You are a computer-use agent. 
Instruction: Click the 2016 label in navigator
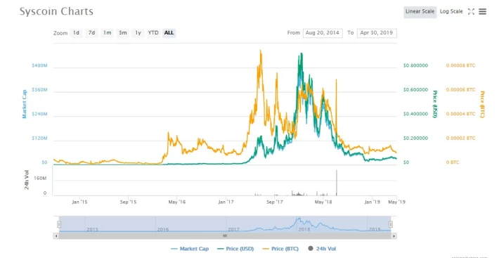click(x=162, y=229)
